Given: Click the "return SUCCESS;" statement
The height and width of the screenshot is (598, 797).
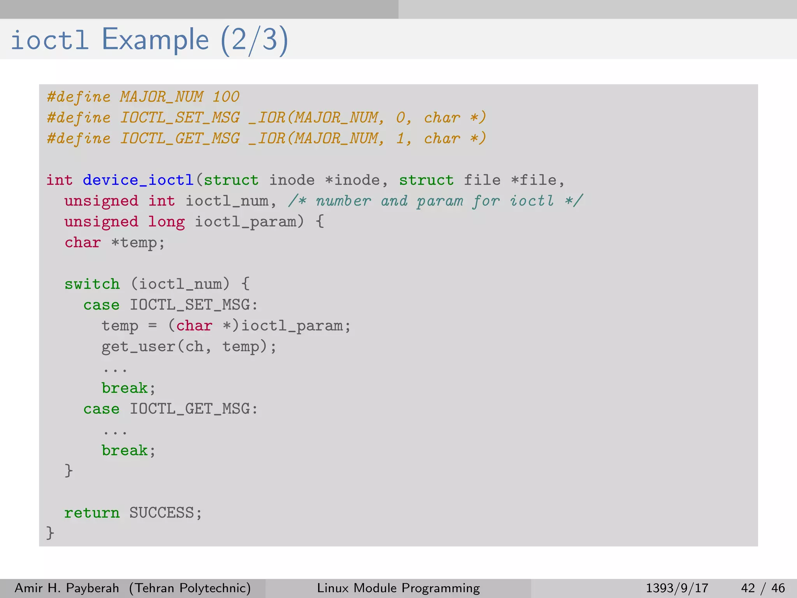Looking at the screenshot, I should pos(133,513).
